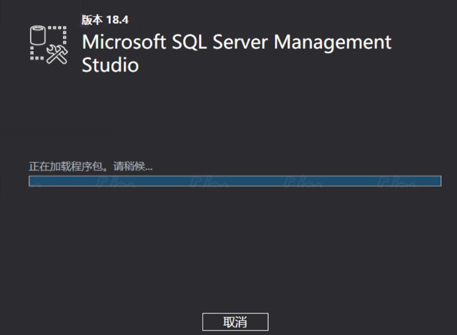Click the database cylinder in the logo
Image resolution: width=457 pixels, height=335 pixels.
tap(38, 36)
